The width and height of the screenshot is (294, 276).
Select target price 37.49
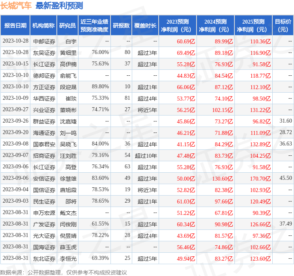[x=286, y=224]
